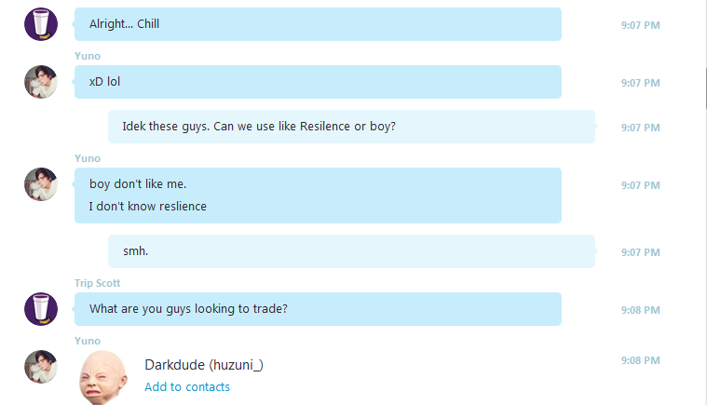Viewport: 707px width, 405px height.
Task: Click Trip Scott's purple cup avatar near trade question
Action: 41,309
